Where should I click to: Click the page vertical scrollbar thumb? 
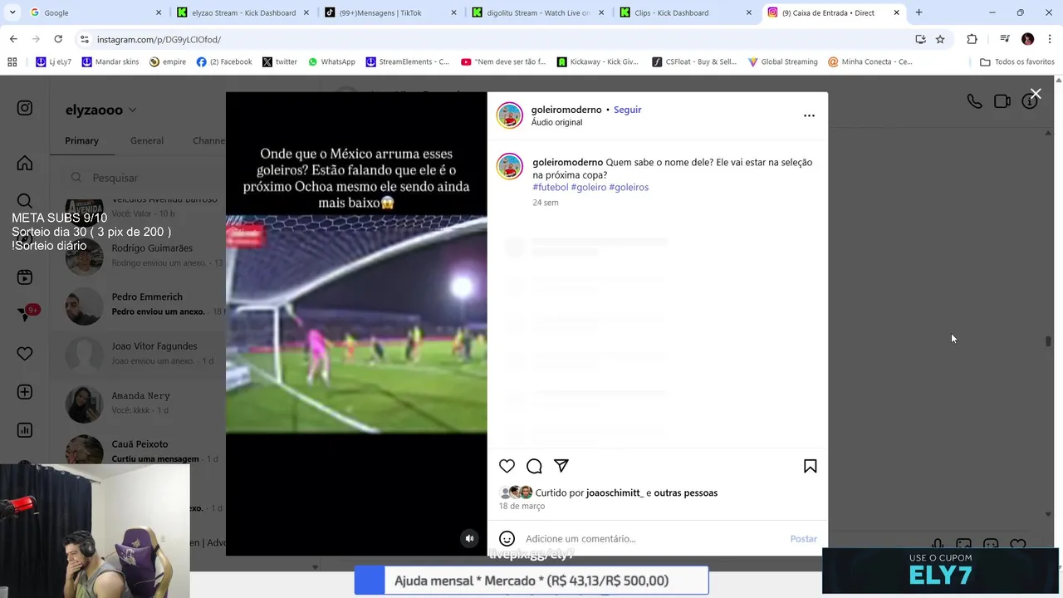pos(1048,341)
